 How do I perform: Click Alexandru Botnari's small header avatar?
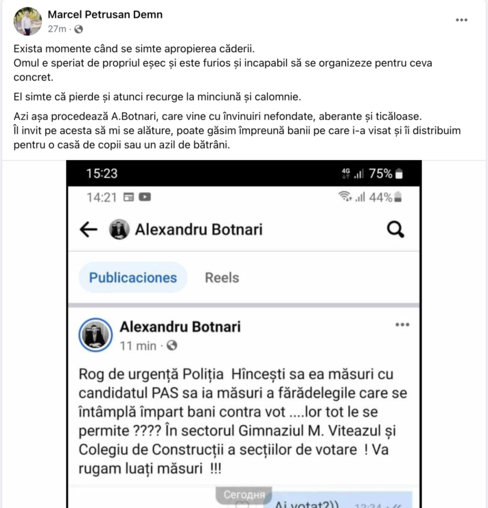coord(119,229)
